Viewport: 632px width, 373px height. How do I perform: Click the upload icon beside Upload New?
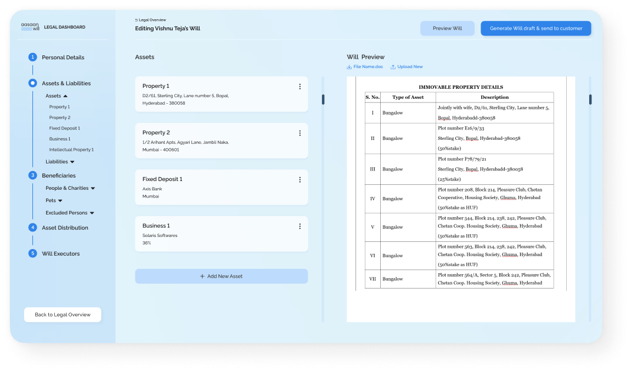(x=393, y=67)
